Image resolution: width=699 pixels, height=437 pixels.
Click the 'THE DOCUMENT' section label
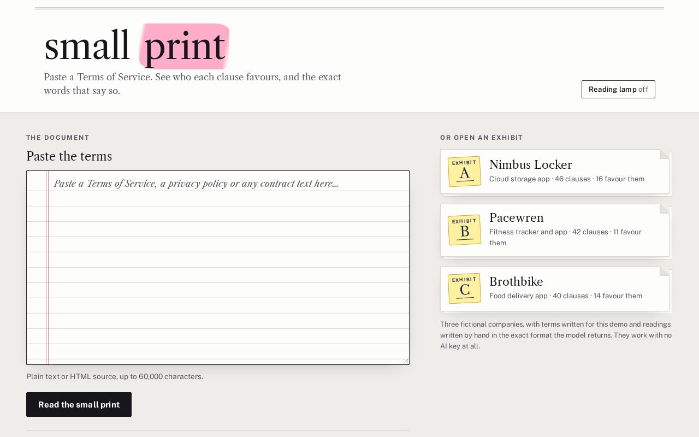58,138
